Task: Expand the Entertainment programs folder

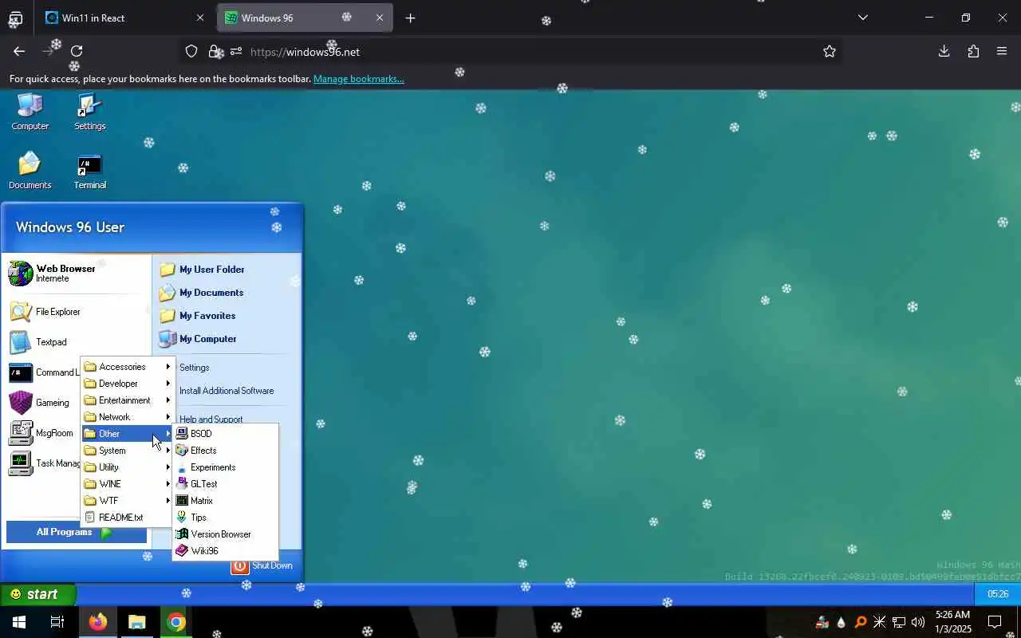Action: coord(128,400)
